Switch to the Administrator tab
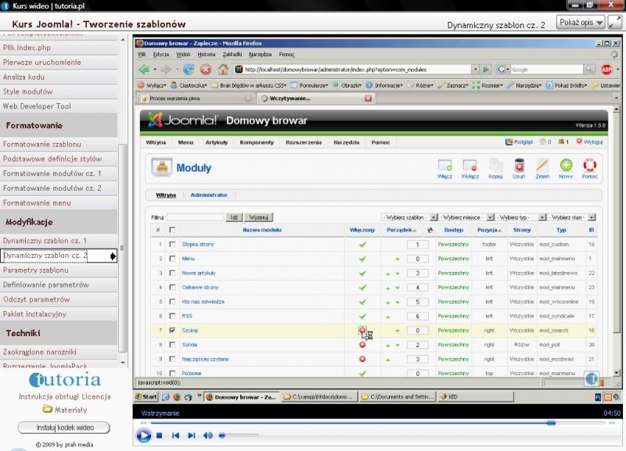The image size is (626, 451). tap(209, 195)
